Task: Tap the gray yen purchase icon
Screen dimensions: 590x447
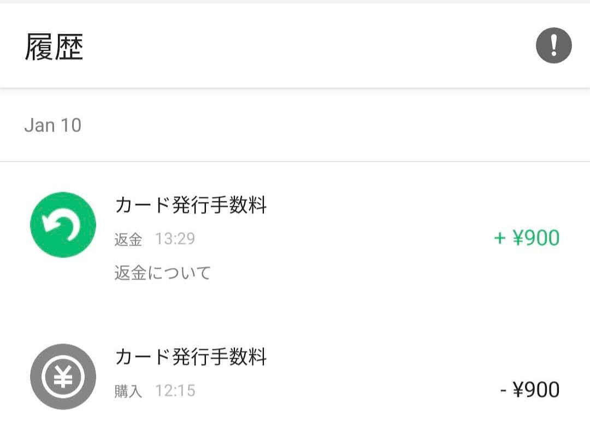Action: point(63,377)
